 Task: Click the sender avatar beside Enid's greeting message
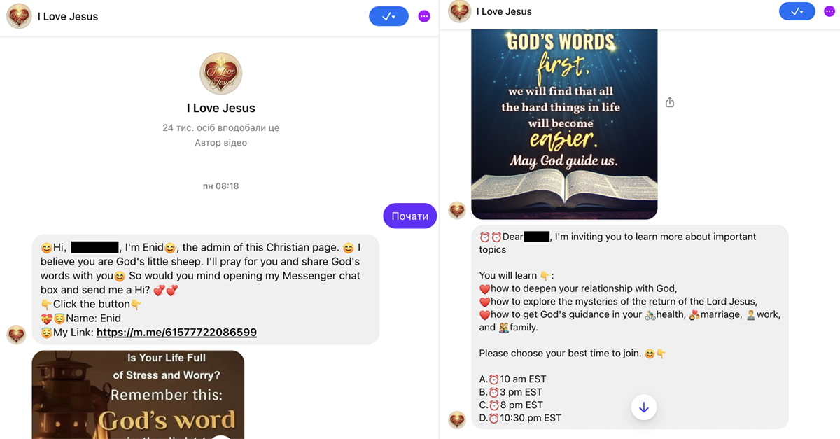[x=16, y=335]
